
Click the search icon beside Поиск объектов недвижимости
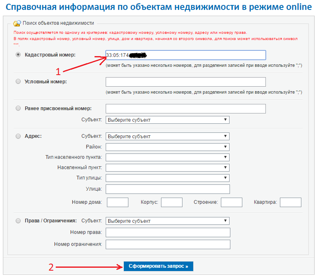point(17,23)
